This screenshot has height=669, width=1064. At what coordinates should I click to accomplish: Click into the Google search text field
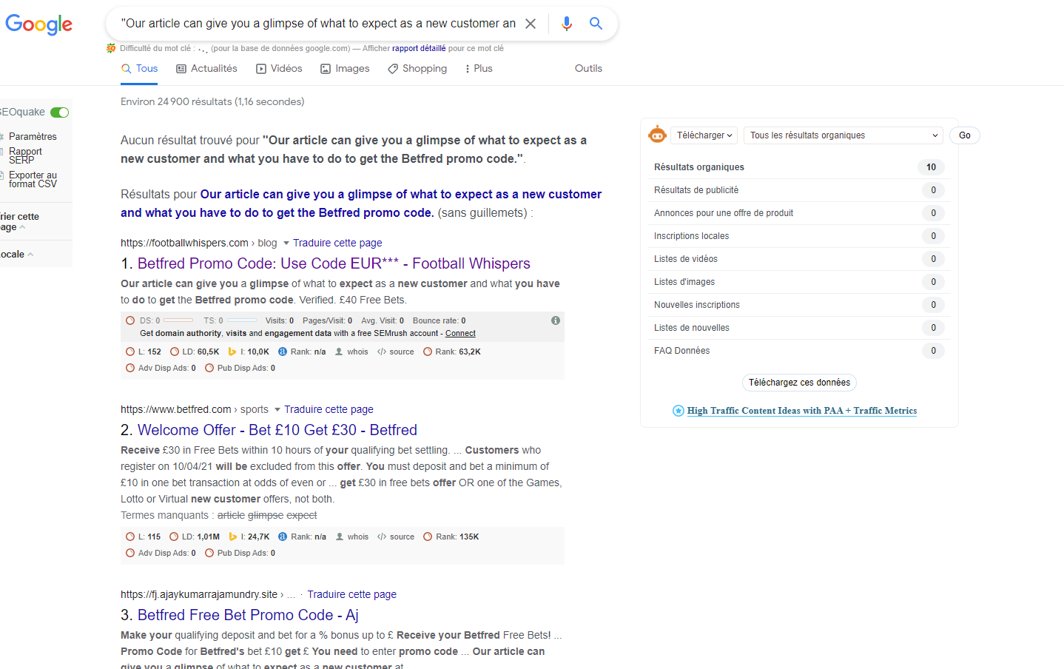click(x=318, y=24)
